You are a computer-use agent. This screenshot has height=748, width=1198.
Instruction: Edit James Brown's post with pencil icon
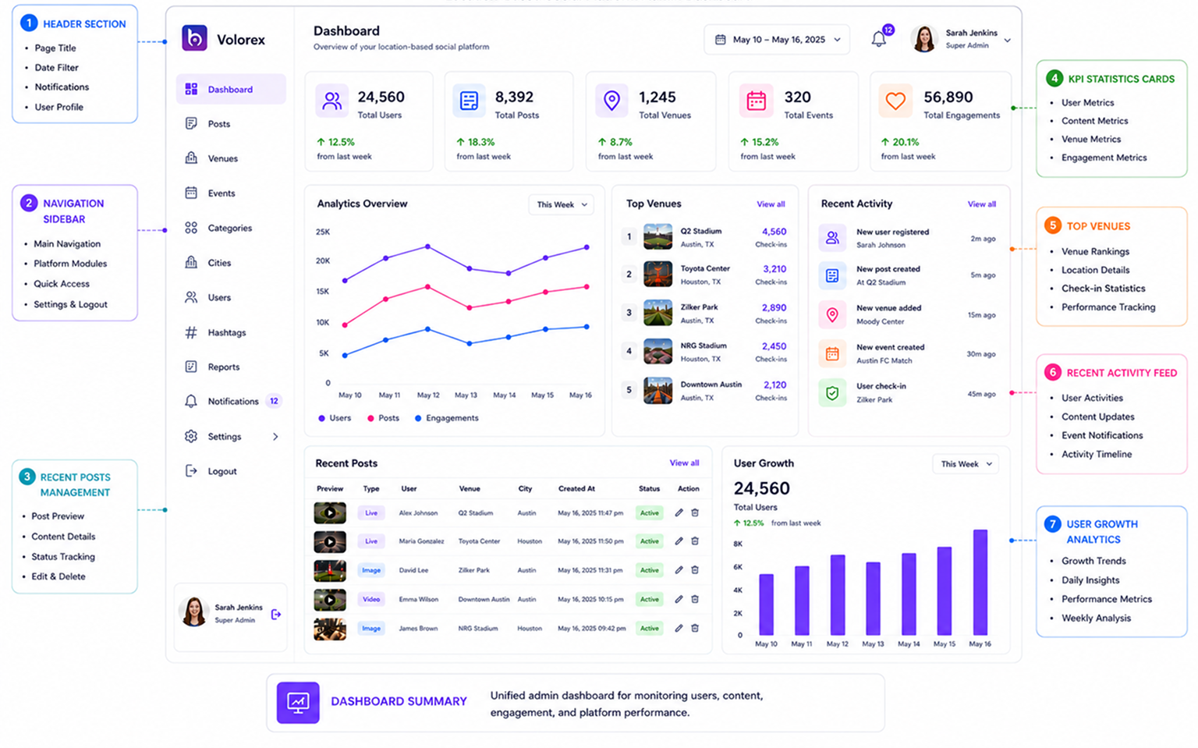tap(679, 628)
